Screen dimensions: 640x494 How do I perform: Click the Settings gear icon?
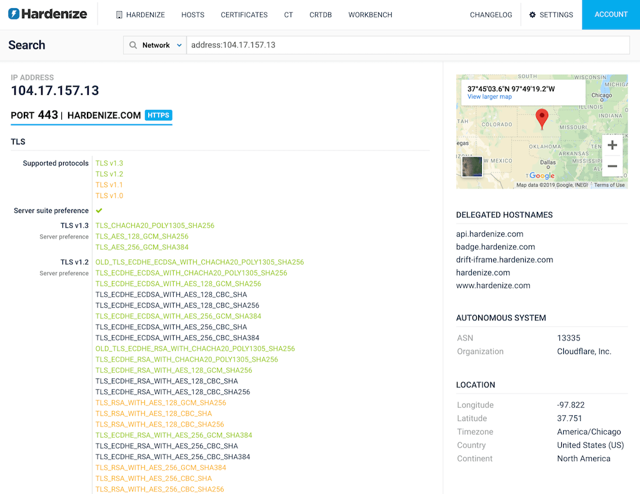pyautogui.click(x=532, y=15)
